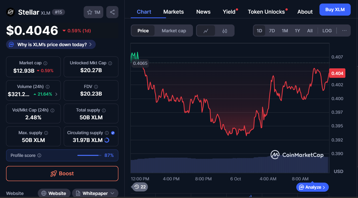Open the three-dot chart options menu
358x198 pixels.
point(344,31)
